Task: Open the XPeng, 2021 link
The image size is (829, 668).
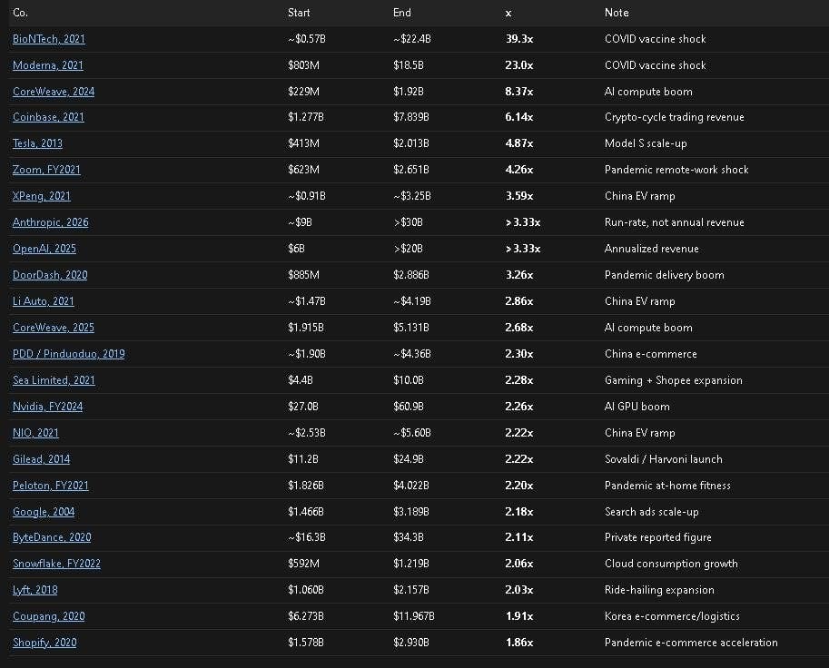Action: point(42,197)
